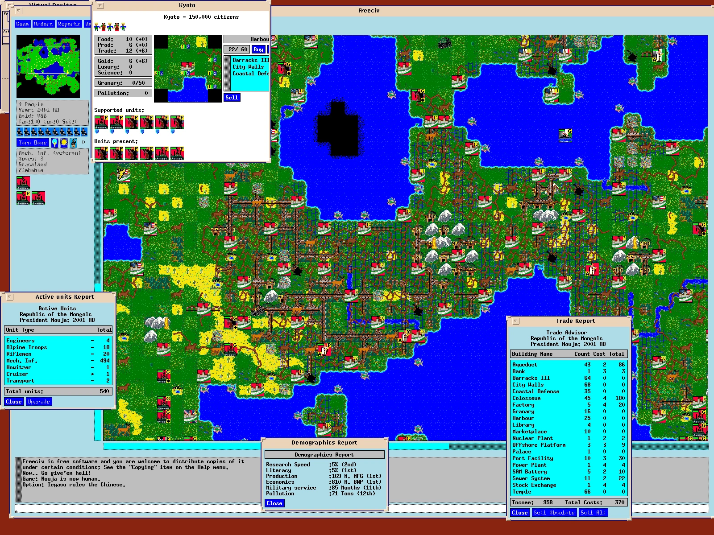The width and height of the screenshot is (714, 535).
Task: Click the global warming sun icon
Action: point(64,143)
